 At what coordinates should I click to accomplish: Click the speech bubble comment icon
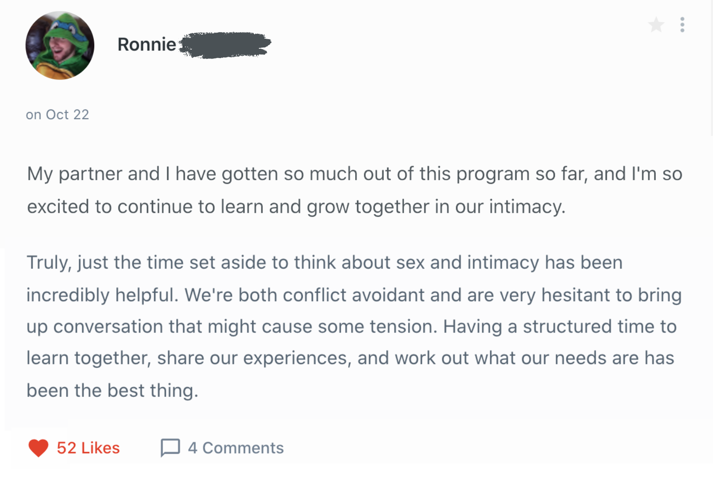coord(170,448)
